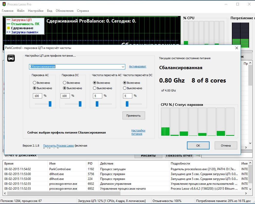
Task: Open the Обновления menu
Action: pos(64,11)
